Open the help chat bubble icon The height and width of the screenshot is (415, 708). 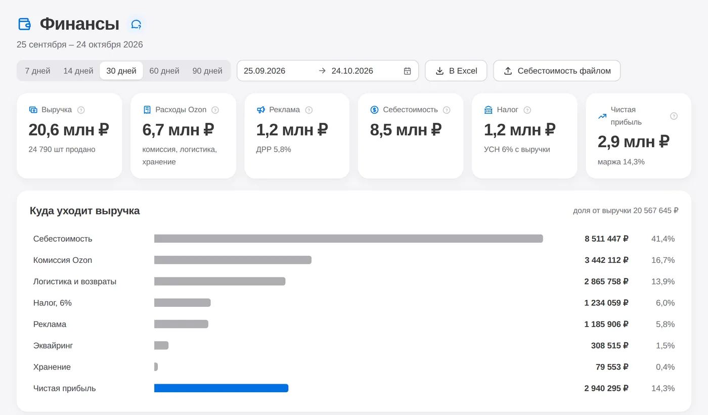(136, 24)
